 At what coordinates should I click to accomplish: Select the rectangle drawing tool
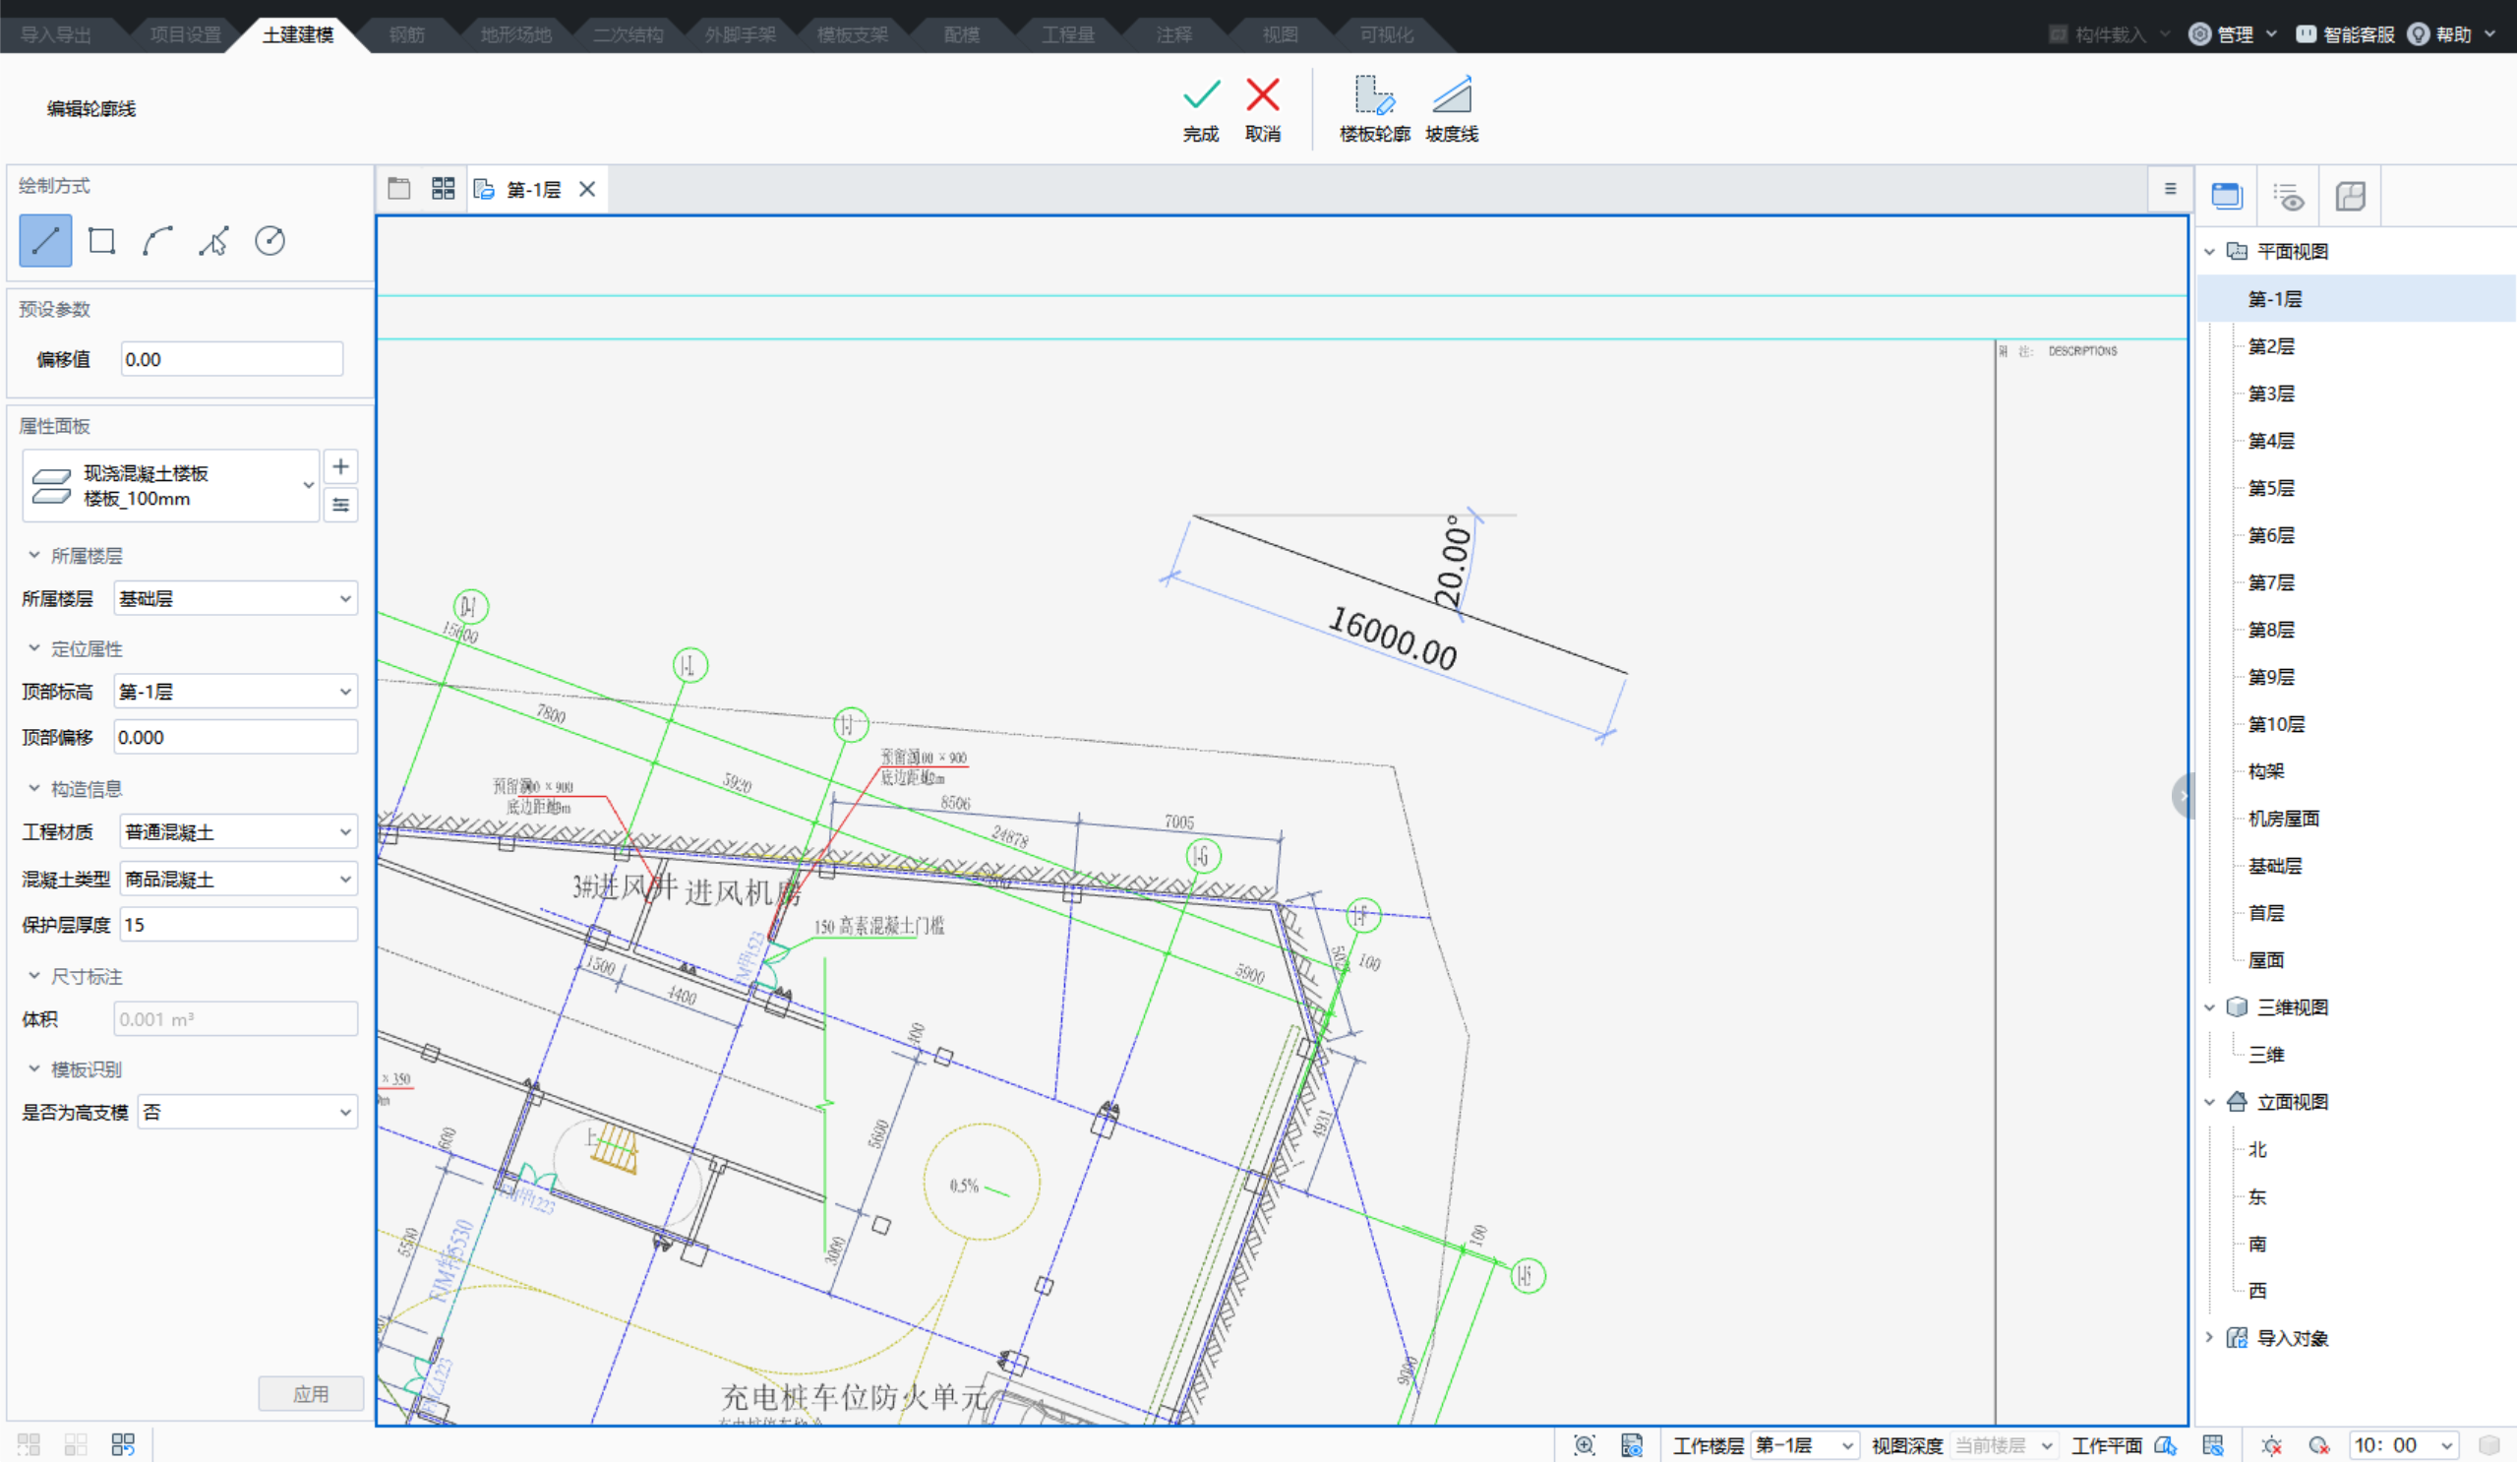[102, 241]
